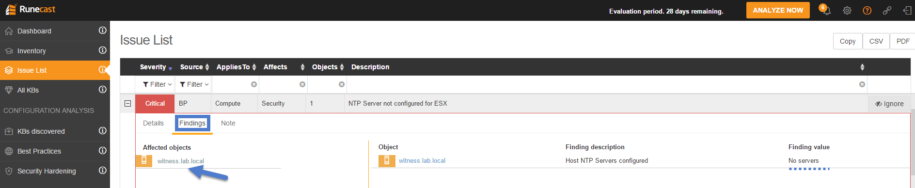This screenshot has height=188, width=915.
Task: Open the help question mark icon
Action: pos(867,10)
